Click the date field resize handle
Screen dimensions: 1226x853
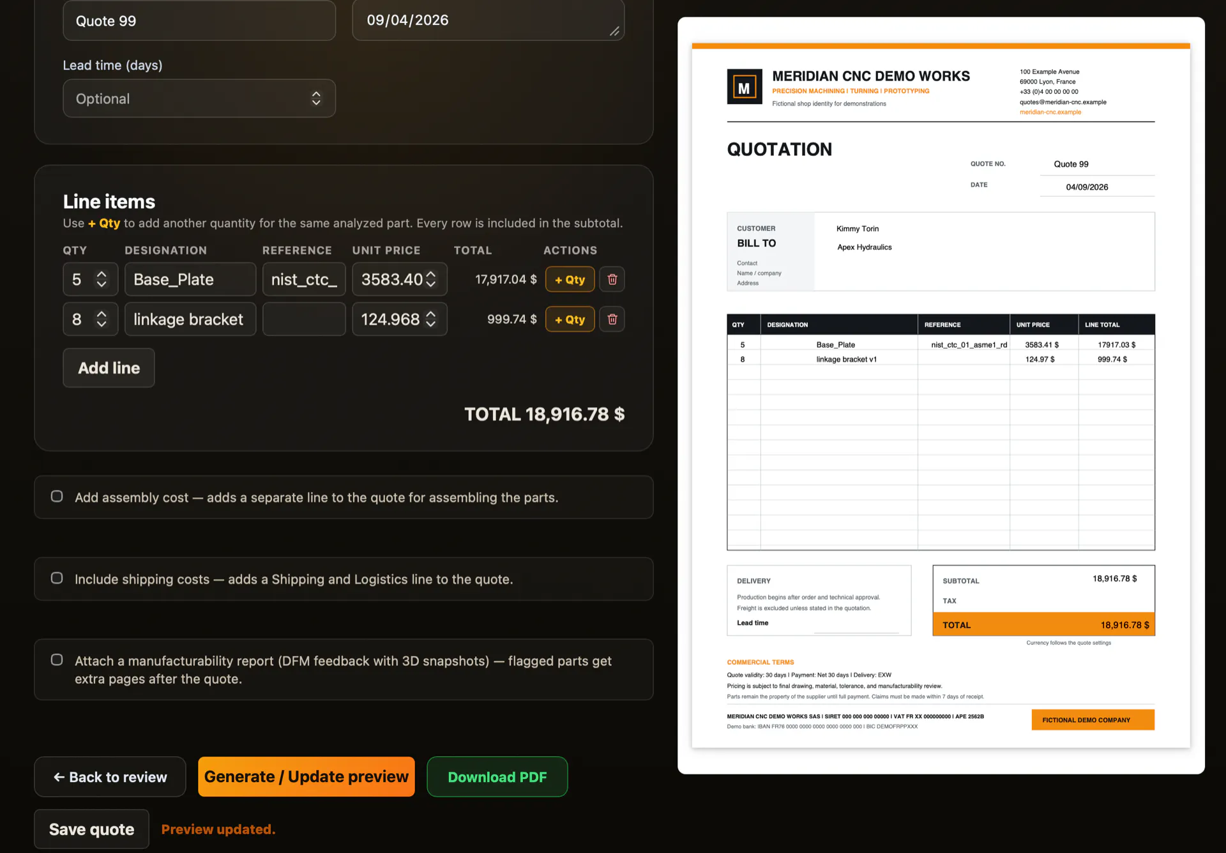(614, 31)
